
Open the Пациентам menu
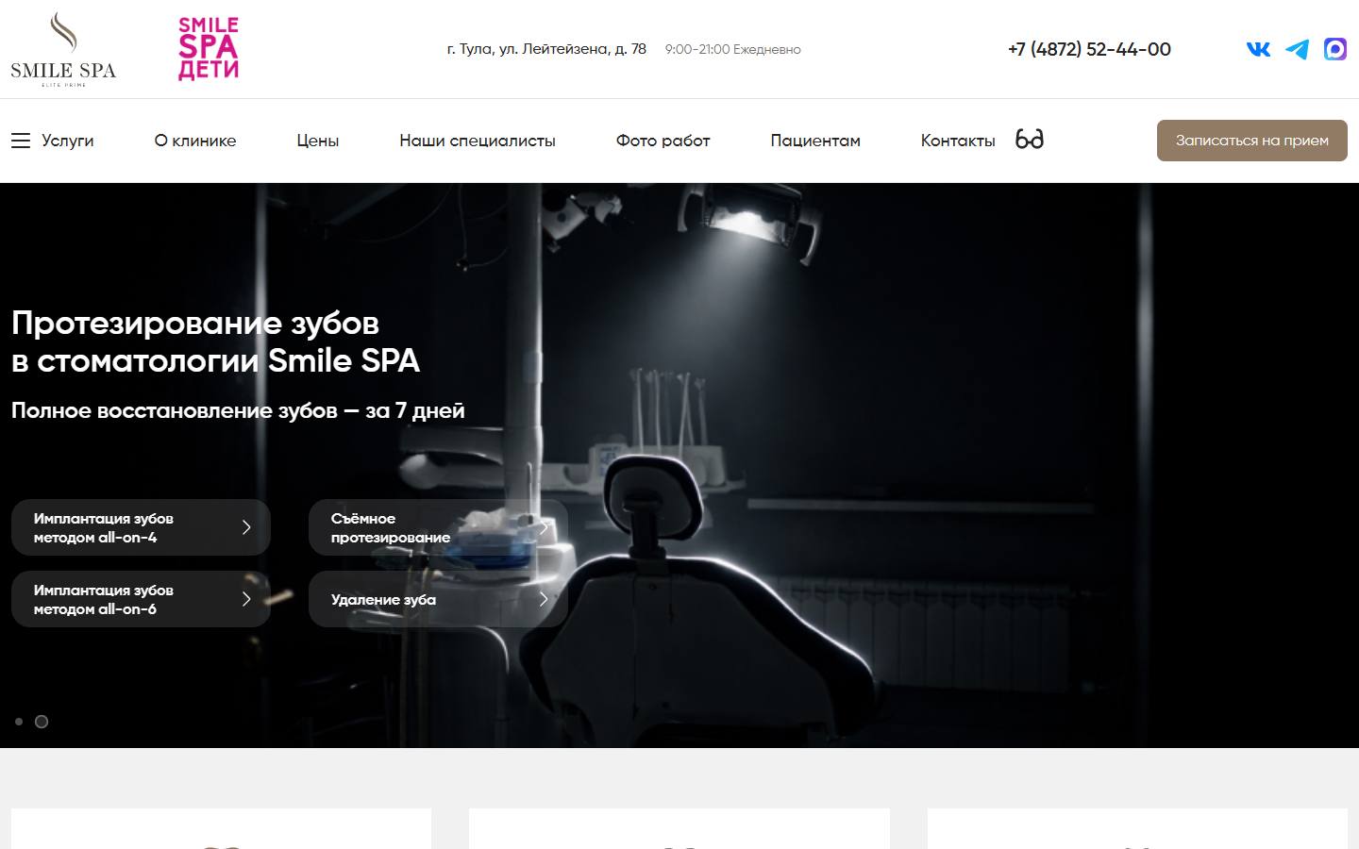[815, 141]
